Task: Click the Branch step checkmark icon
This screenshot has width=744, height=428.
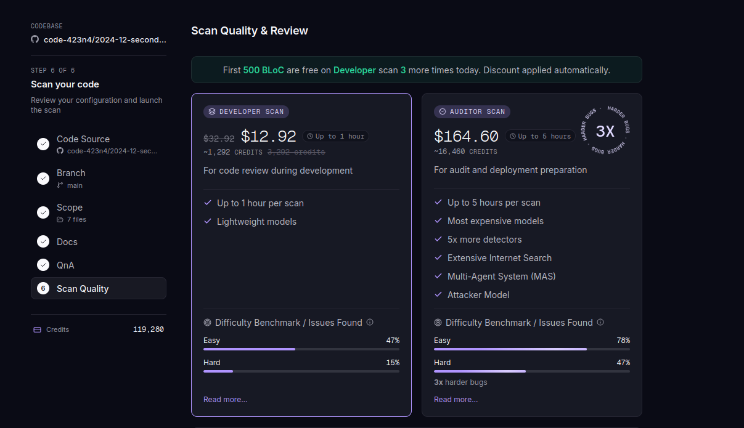Action: pyautogui.click(x=43, y=179)
